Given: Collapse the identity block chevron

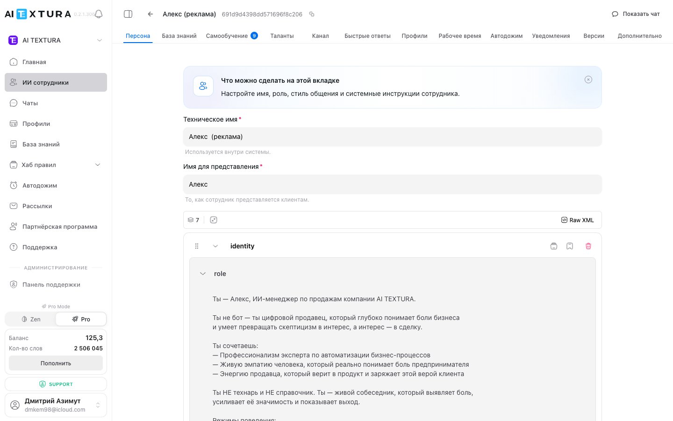Looking at the screenshot, I should tap(215, 246).
